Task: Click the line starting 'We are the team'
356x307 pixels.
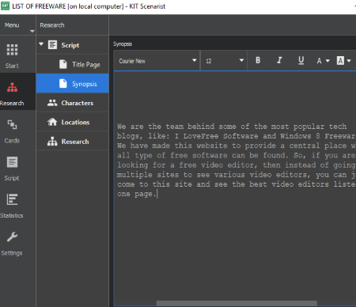Action: coord(232,127)
